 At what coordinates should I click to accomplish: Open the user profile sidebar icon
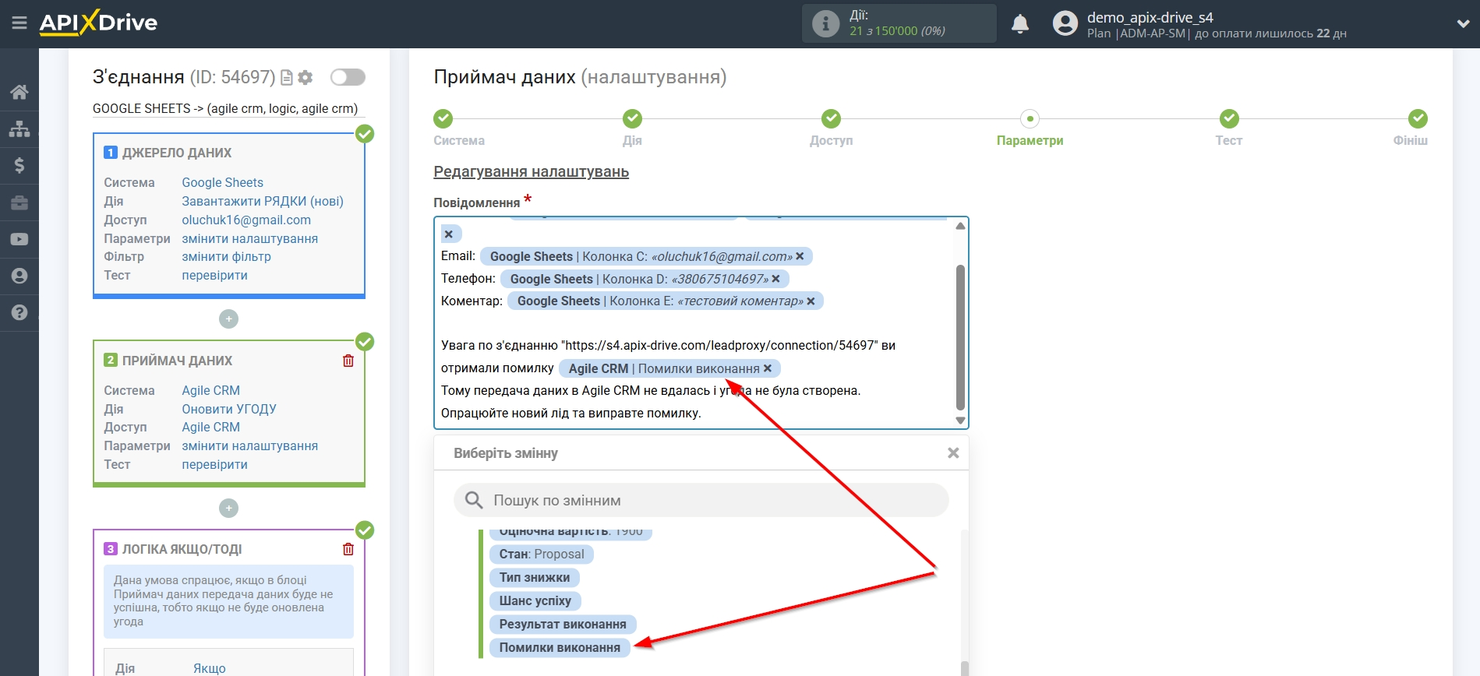[x=19, y=276]
